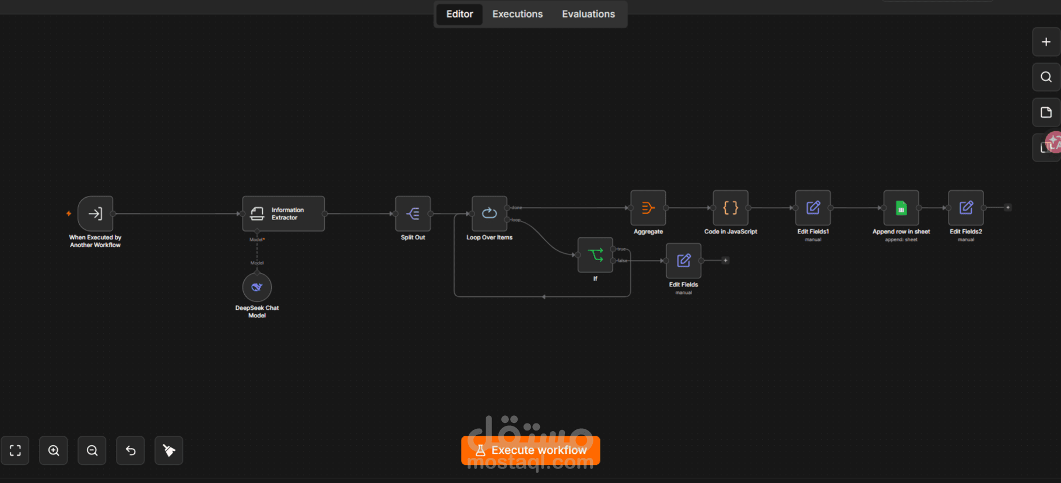Image resolution: width=1061 pixels, height=483 pixels.
Task: Add a node after Edit Fields output
Action: (726, 261)
